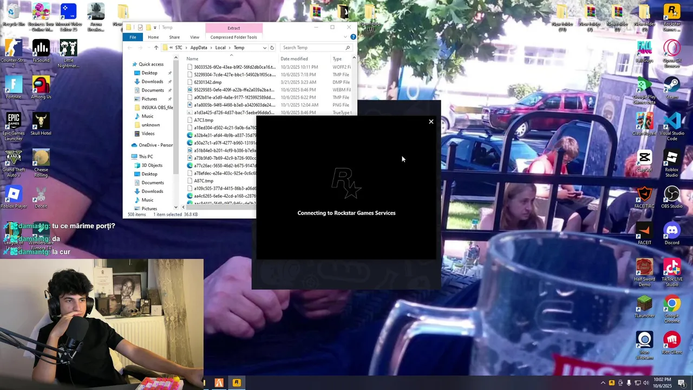Open Counter-Strike 2 desktop shortcut

14,54
